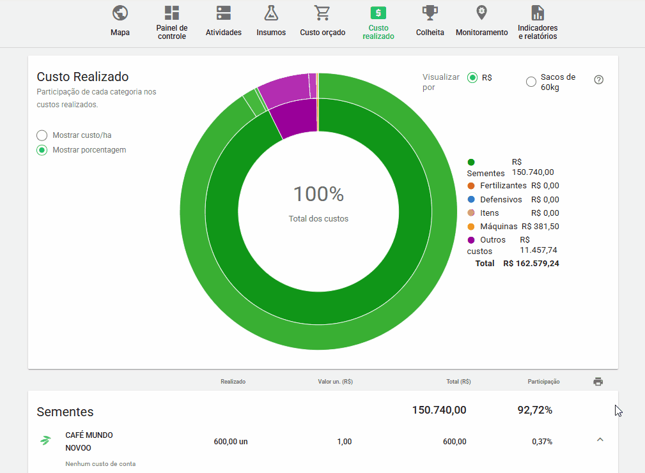Select Mostrar porcentagem radio option

click(x=42, y=150)
